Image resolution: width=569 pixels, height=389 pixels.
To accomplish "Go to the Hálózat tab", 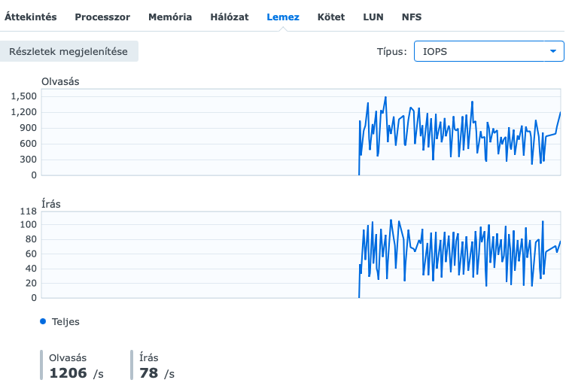I will [x=230, y=17].
